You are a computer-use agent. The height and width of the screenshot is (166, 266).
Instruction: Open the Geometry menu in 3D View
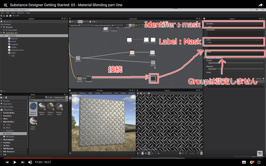(73, 93)
